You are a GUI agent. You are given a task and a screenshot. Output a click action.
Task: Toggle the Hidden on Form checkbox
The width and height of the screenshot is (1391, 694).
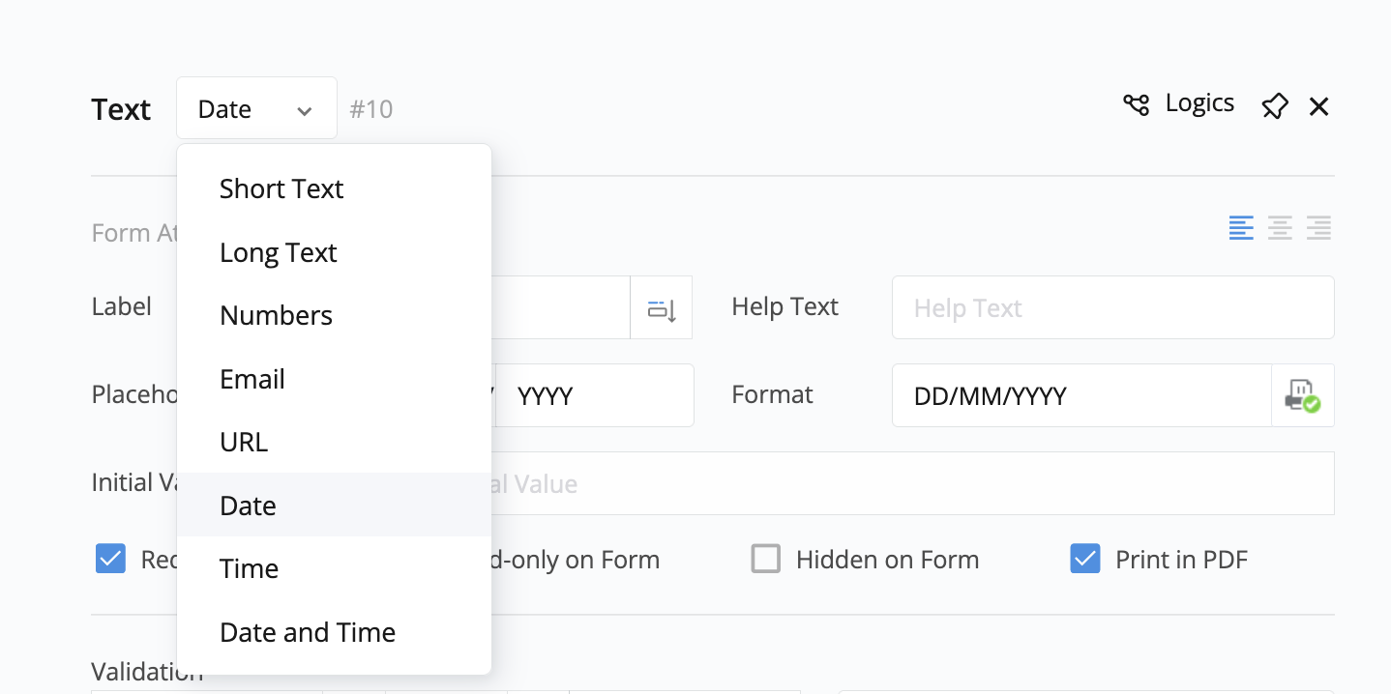coord(766,559)
